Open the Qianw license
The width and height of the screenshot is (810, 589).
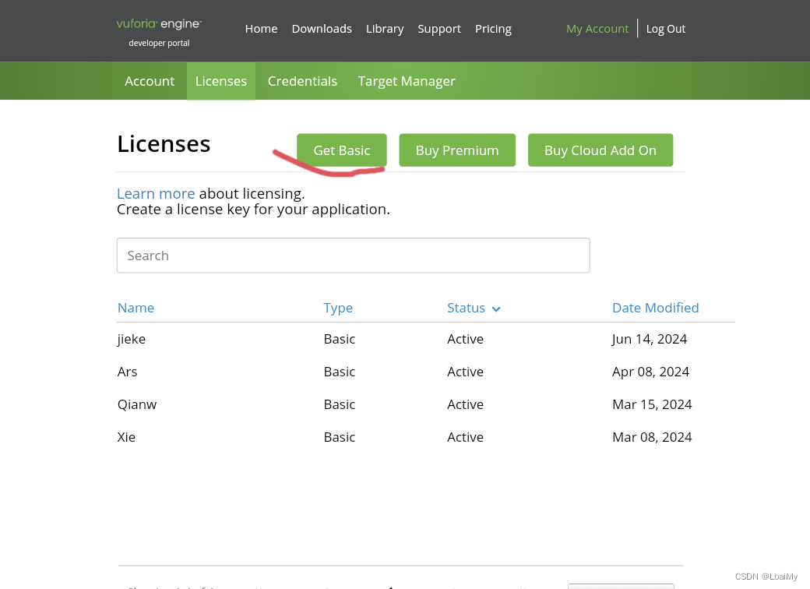137,404
